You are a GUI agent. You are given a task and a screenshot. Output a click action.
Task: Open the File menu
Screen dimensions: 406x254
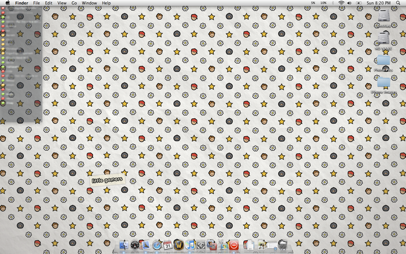click(37, 3)
